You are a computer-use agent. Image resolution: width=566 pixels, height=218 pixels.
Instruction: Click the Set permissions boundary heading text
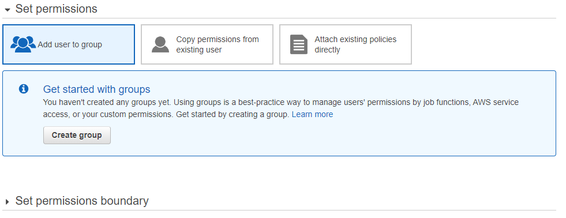82,201
